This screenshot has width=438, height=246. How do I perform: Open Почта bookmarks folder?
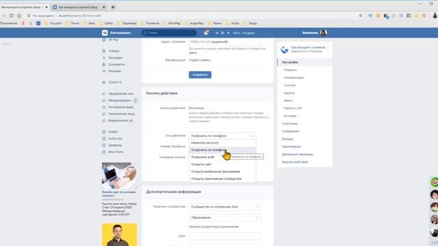[73, 23]
